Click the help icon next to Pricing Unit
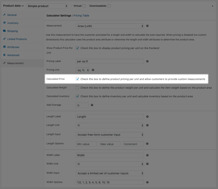The width and height of the screenshot is (218, 189). click(93, 70)
